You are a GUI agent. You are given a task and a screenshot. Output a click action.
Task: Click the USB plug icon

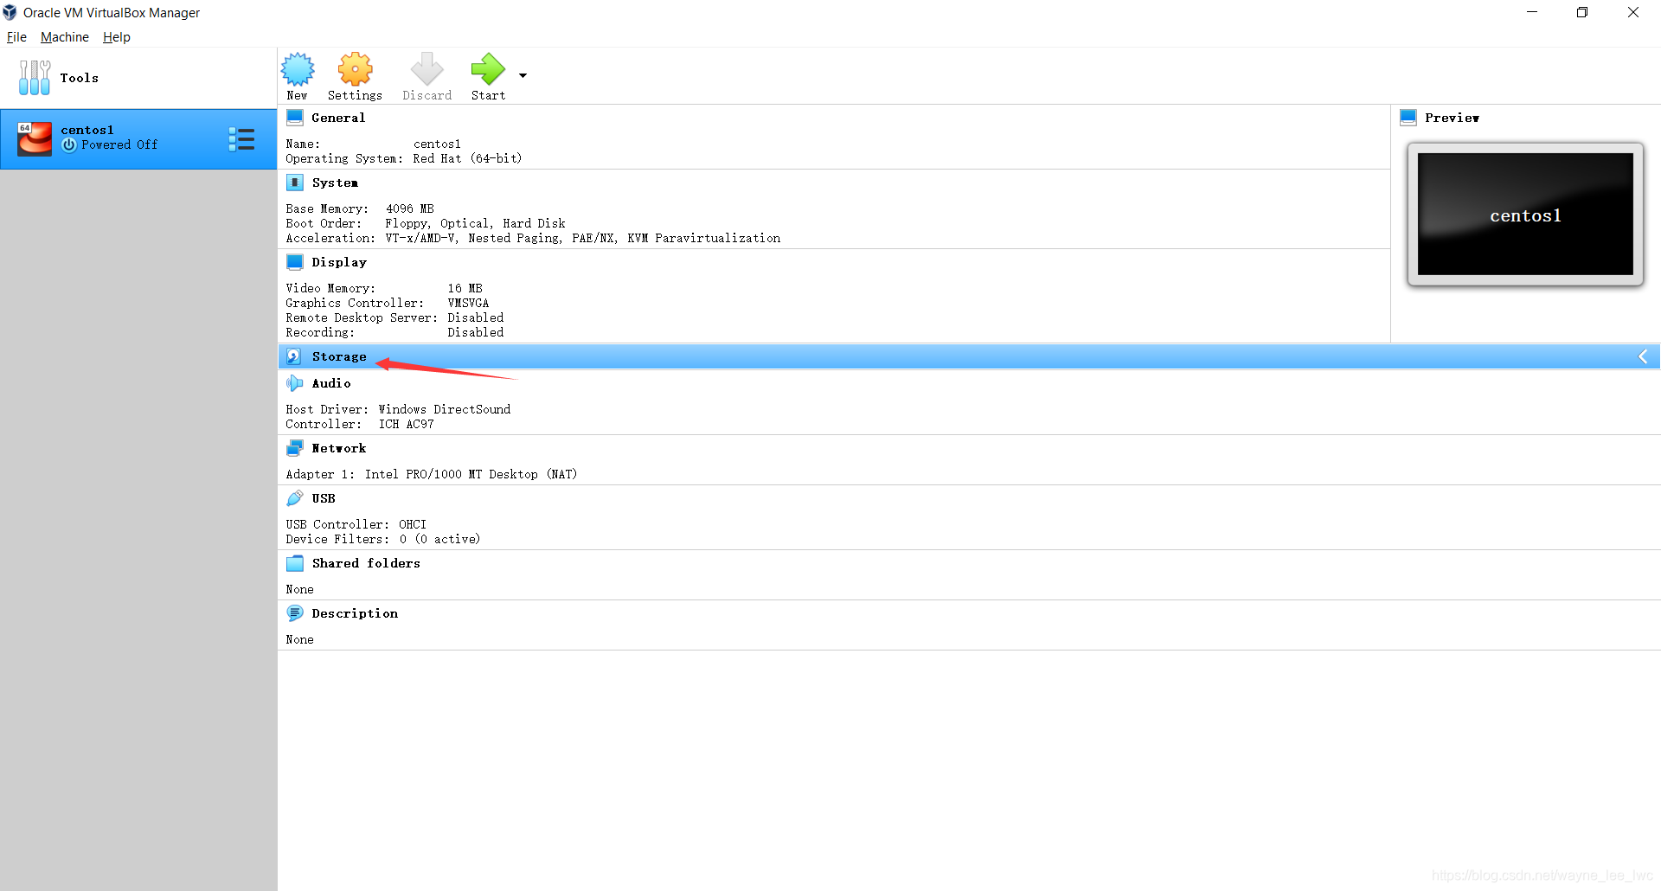coord(295,498)
